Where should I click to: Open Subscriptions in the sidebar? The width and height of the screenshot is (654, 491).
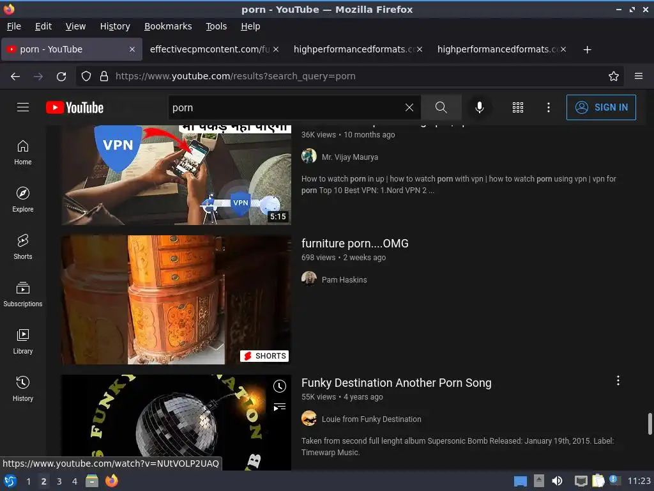coord(23,294)
